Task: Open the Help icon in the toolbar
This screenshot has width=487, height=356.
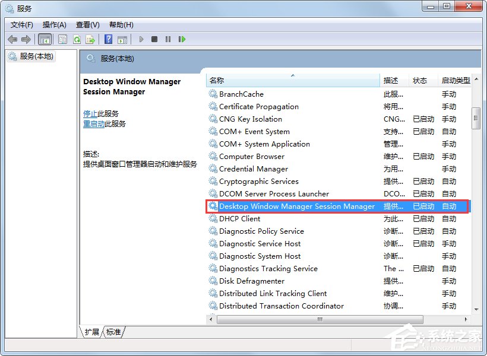Action: [x=108, y=39]
